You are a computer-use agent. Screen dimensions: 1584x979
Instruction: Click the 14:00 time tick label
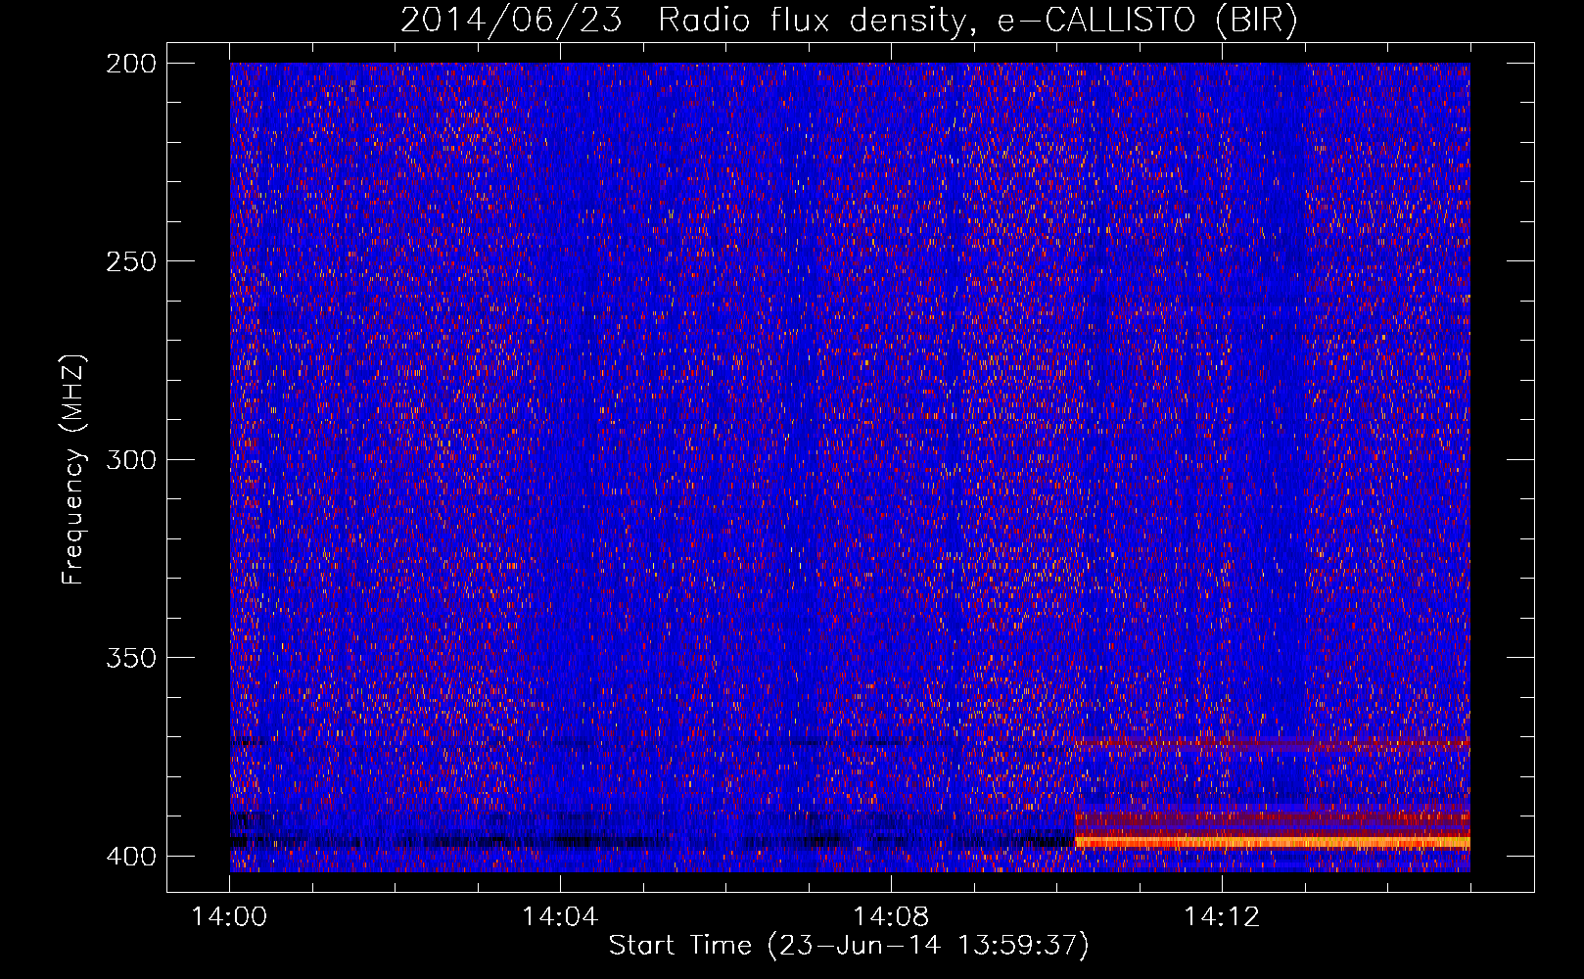click(x=230, y=917)
